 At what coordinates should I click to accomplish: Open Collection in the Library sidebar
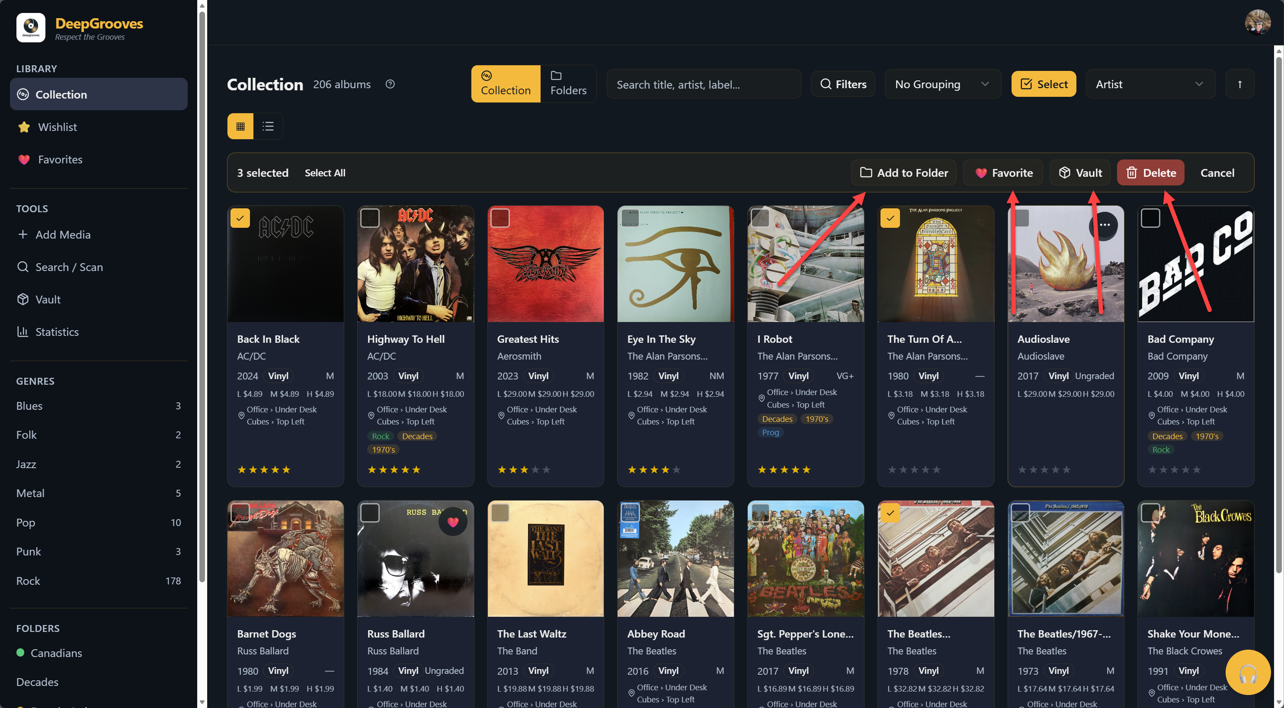point(98,94)
